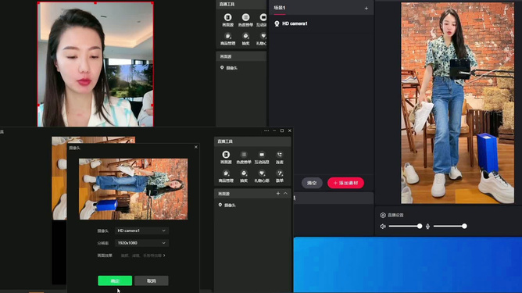The height and width of the screenshot is (293, 522).
Task: Mute the microphone icon
Action: tap(427, 227)
